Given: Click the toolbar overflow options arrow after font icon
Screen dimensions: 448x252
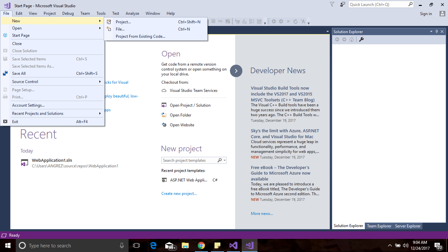Looking at the screenshot, I should coord(309,22).
